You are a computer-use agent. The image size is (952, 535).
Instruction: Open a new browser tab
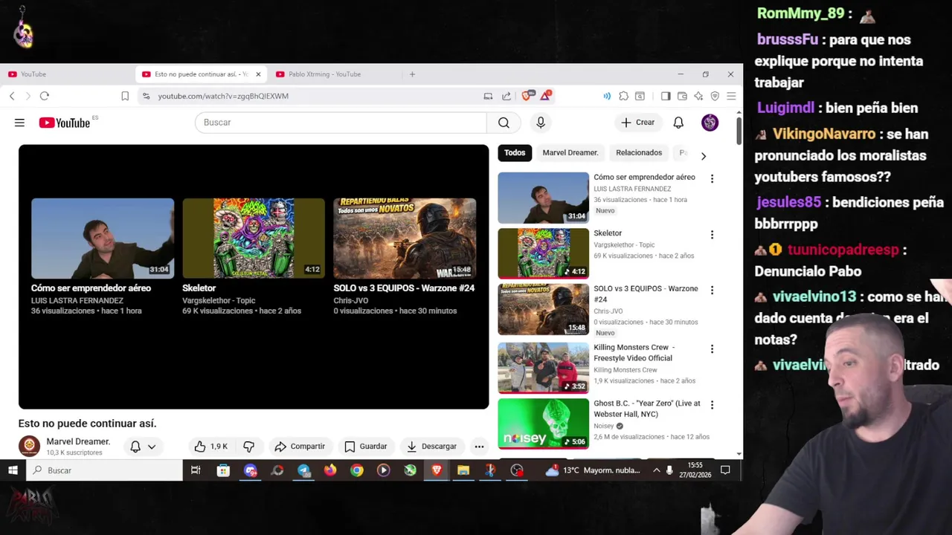pos(412,74)
